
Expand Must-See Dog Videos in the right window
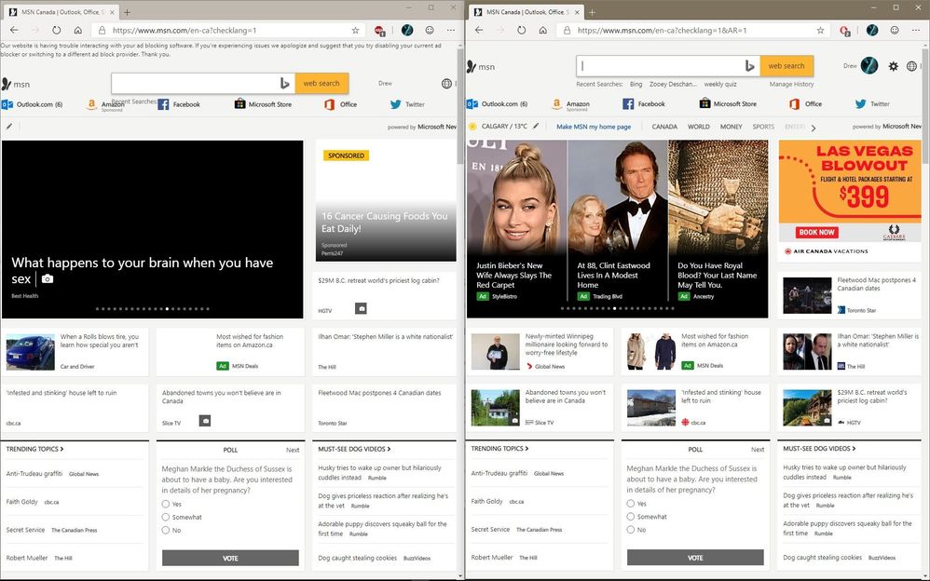pos(819,448)
